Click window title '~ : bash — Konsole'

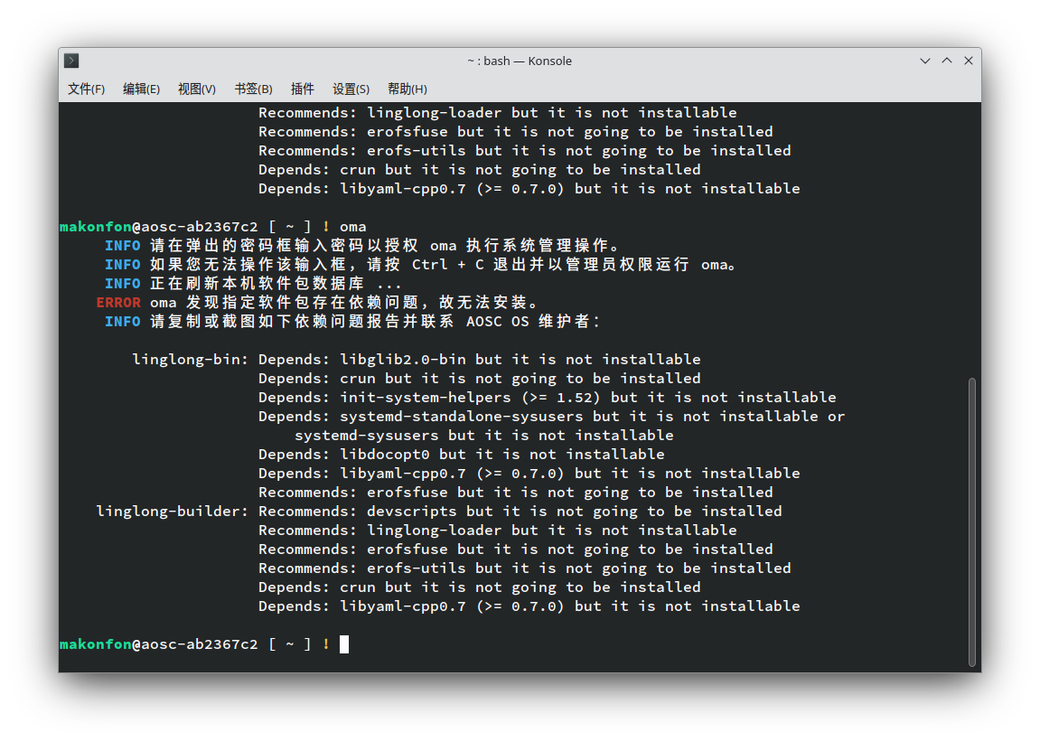click(x=520, y=61)
